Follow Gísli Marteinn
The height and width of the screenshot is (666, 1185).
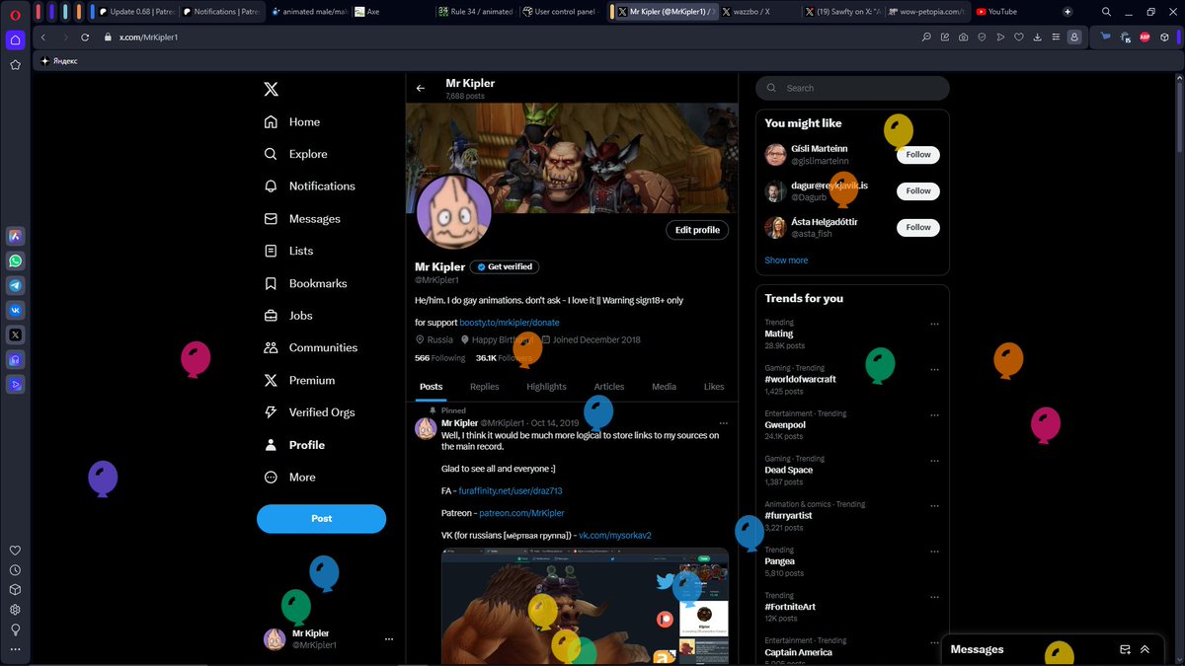(918, 155)
